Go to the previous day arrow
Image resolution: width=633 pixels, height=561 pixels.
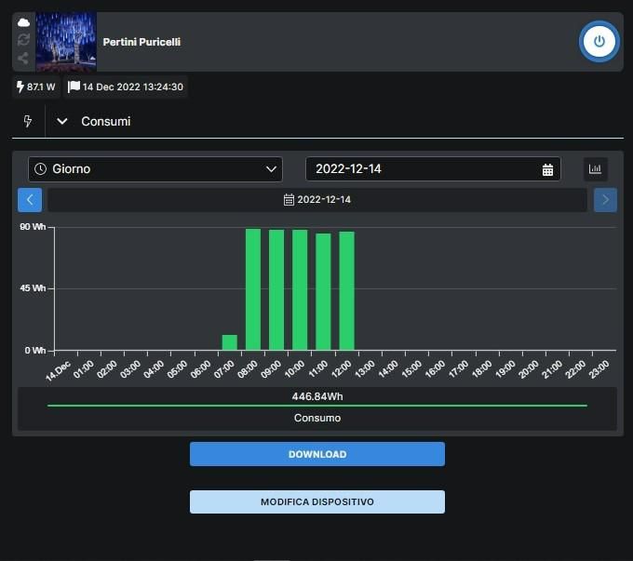(30, 200)
